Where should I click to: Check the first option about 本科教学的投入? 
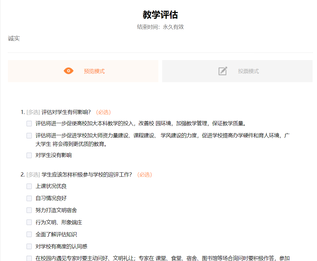pos(29,123)
